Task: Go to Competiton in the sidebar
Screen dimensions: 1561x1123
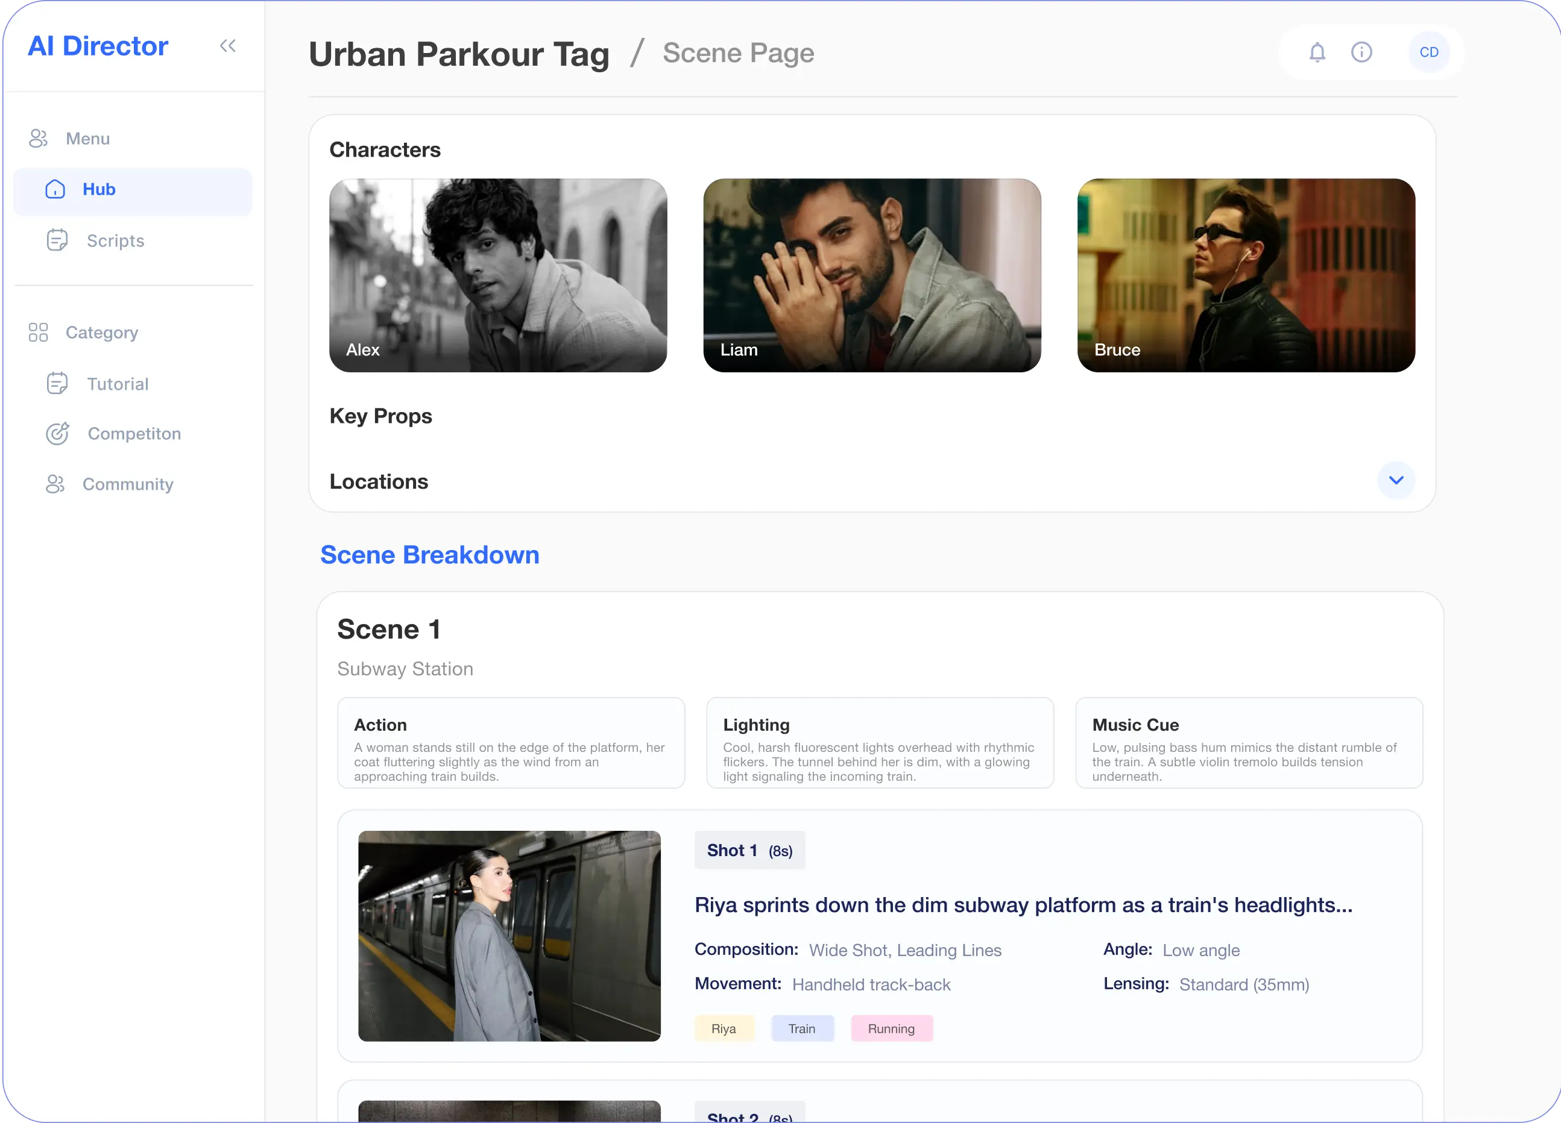Action: (134, 434)
